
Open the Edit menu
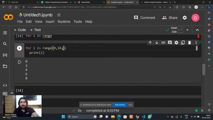click(29, 22)
